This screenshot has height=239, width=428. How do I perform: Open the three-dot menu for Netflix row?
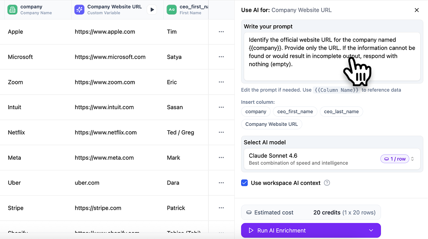pos(221,133)
